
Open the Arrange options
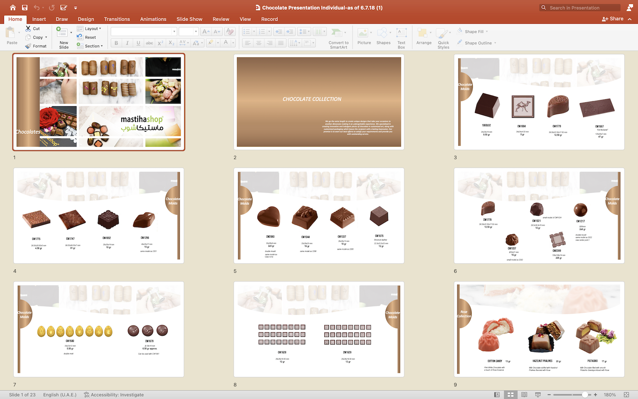click(424, 37)
